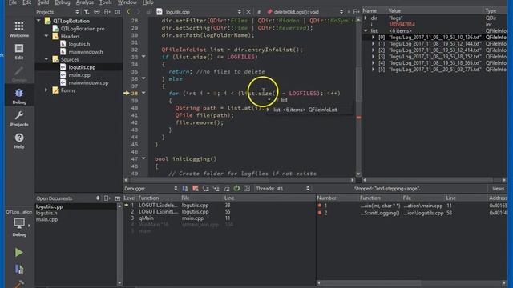Toggle breakpoint 2 in logutils.cpp
Image resolution: width=513 pixels, height=288 pixels.
[x=320, y=213]
